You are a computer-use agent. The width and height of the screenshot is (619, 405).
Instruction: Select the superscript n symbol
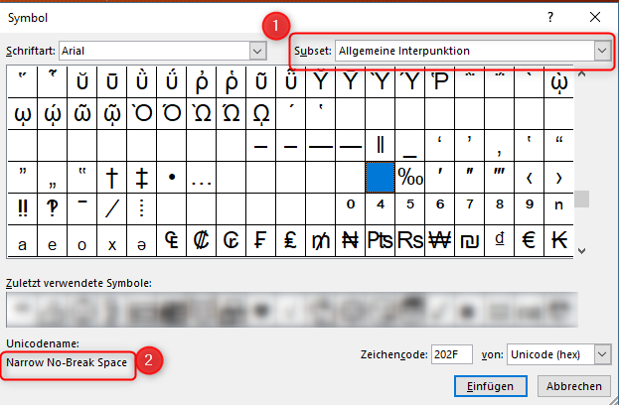[559, 209]
